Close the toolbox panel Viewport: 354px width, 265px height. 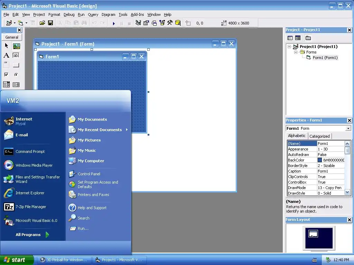19,30
